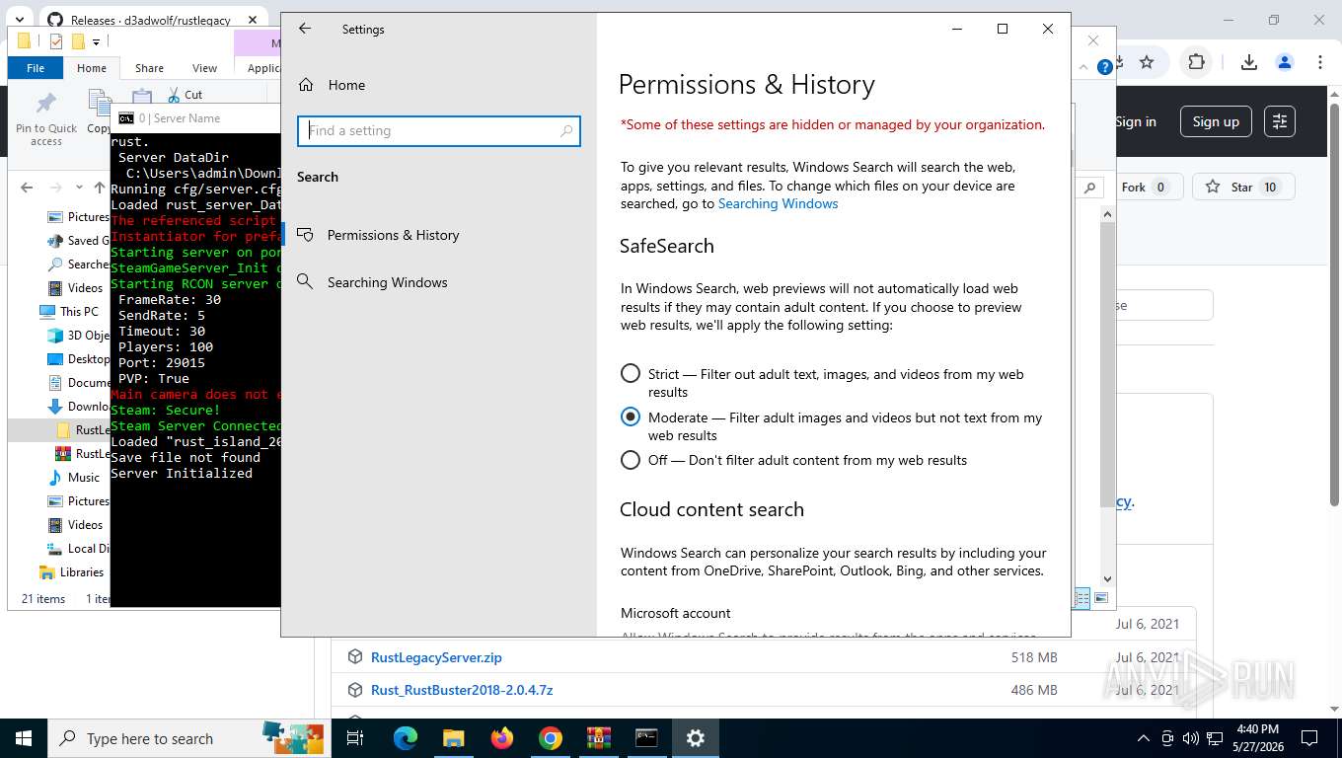Viewport: 1342px width, 758px height.
Task: Click Explorer back navigation arrow
Action: (28, 188)
